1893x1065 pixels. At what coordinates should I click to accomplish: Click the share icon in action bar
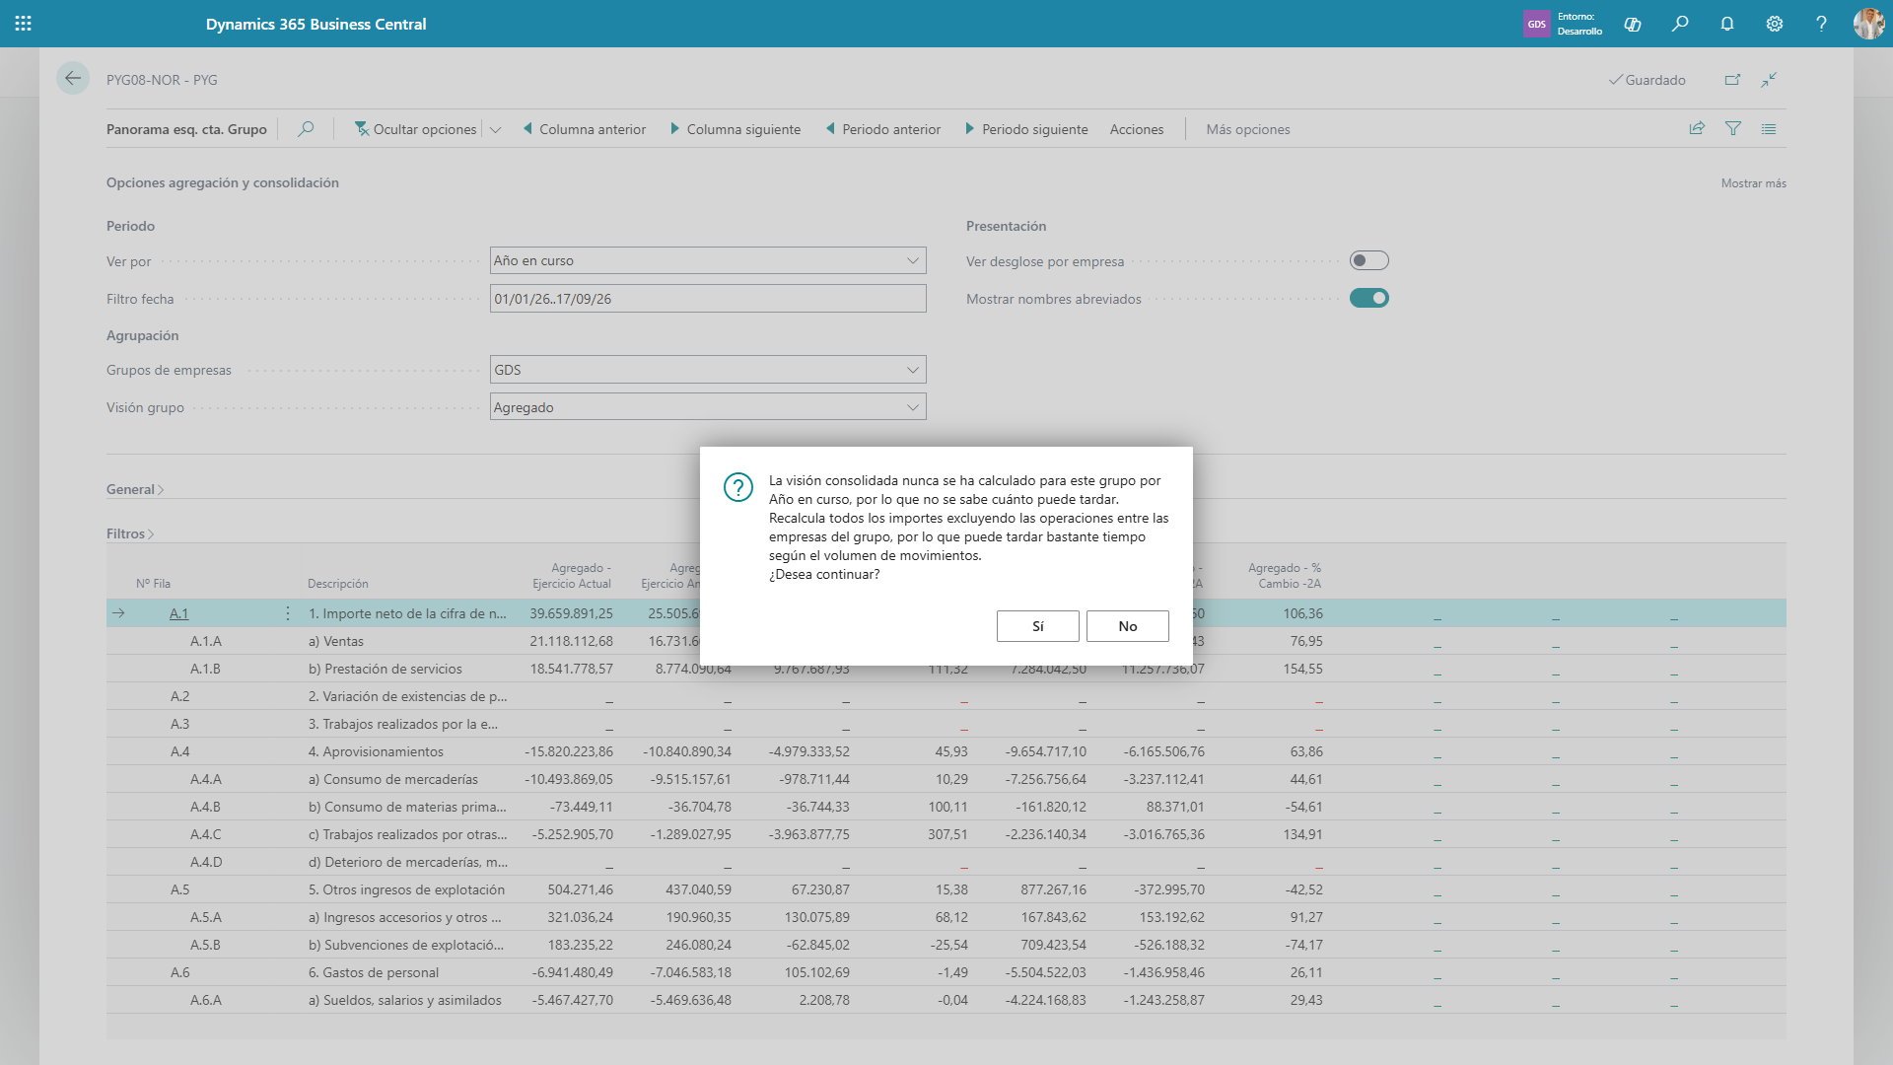tap(1697, 128)
